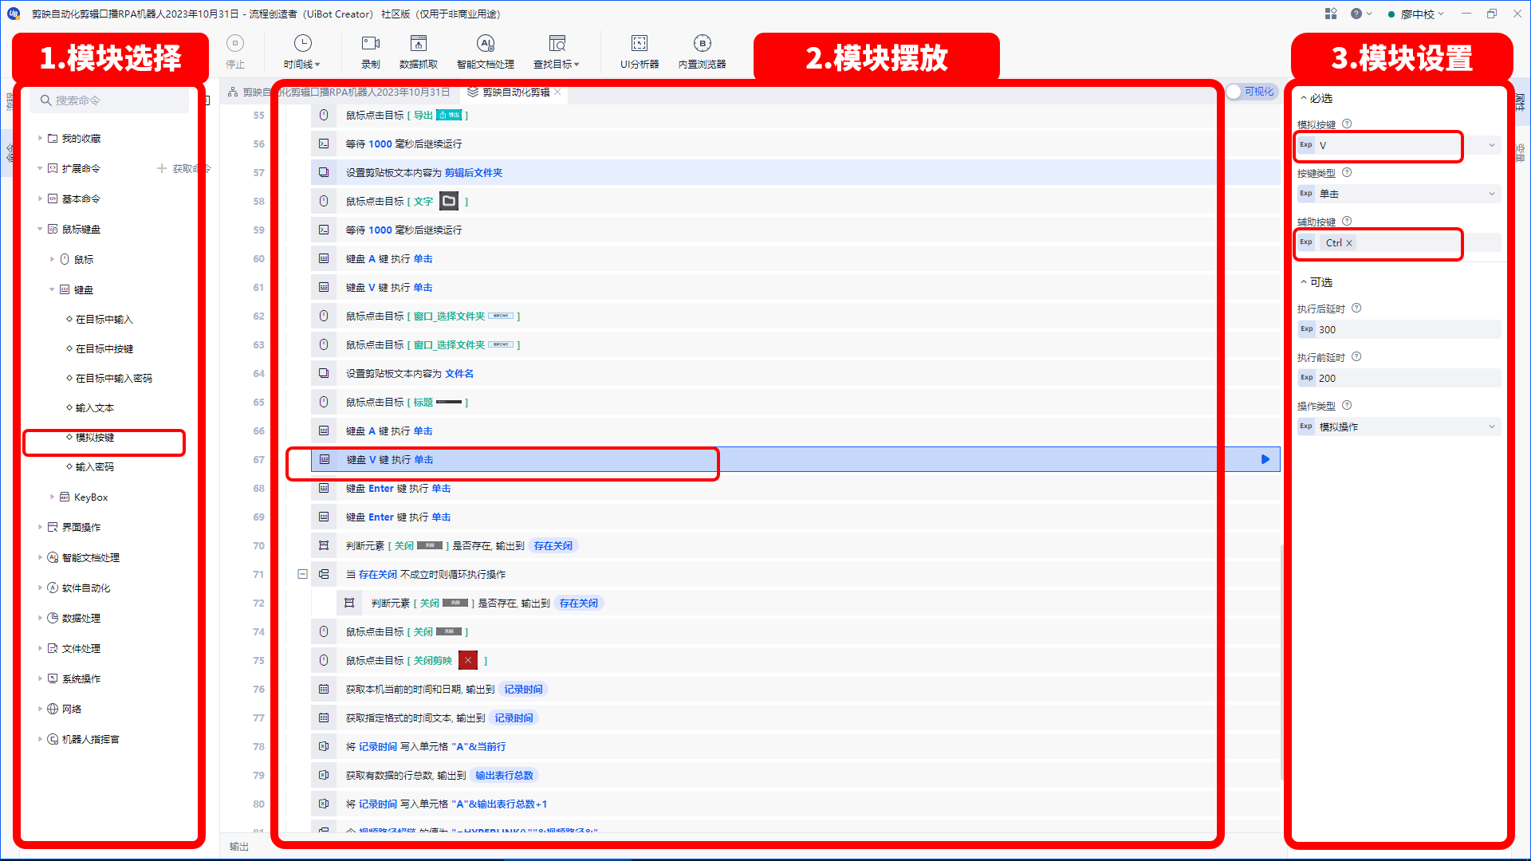Click the Exp toggle of 执行后延时
The image size is (1531, 861).
point(1306,329)
